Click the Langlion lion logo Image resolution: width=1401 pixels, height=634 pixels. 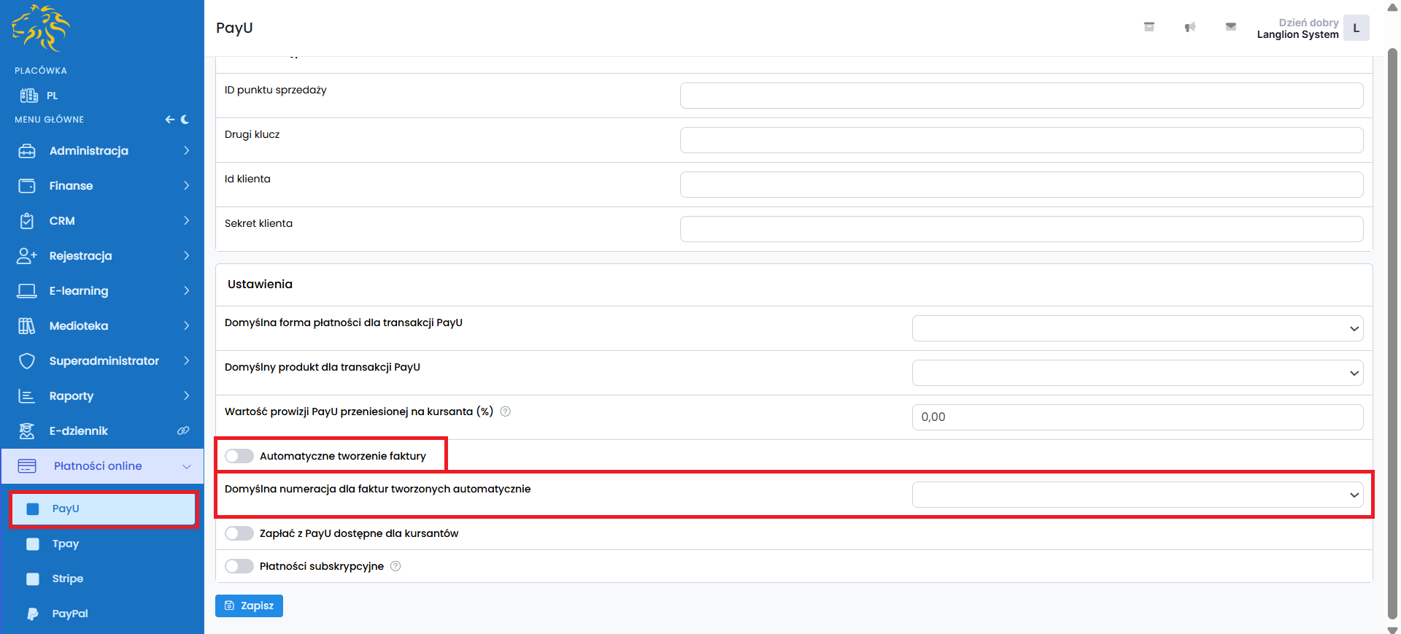coord(41,28)
